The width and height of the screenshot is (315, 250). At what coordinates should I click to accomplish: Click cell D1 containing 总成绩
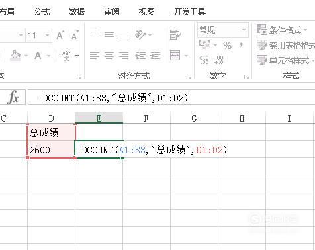click(51, 132)
